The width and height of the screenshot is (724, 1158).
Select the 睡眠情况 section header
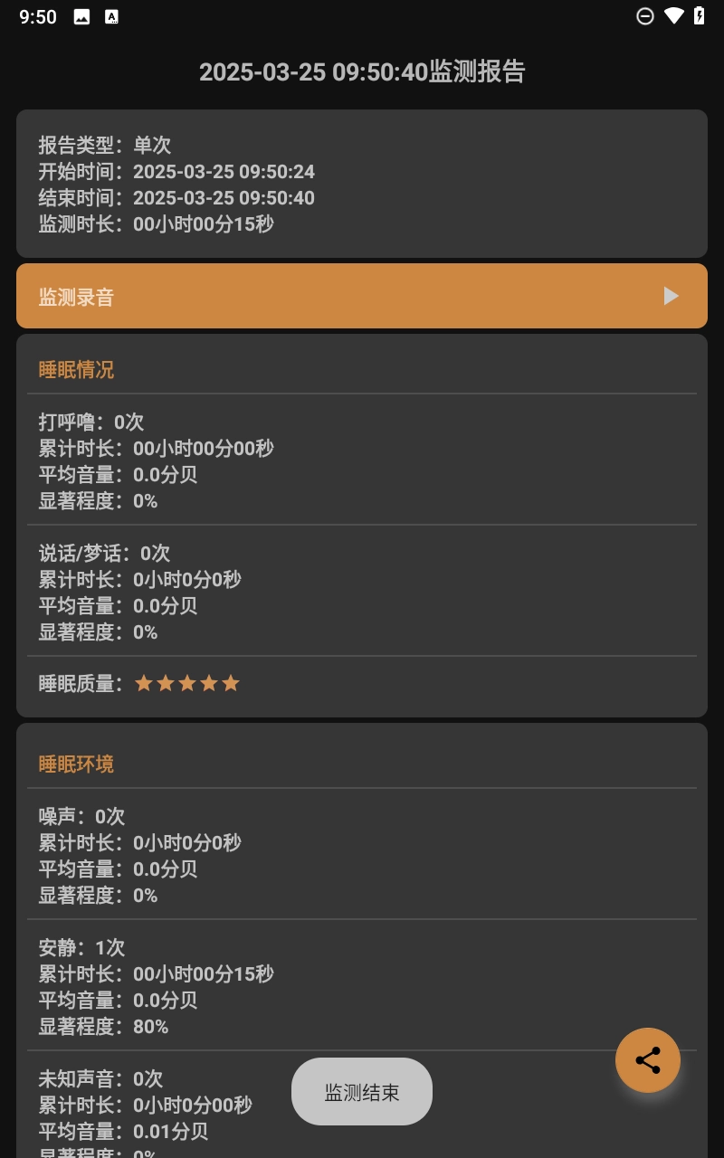point(76,369)
